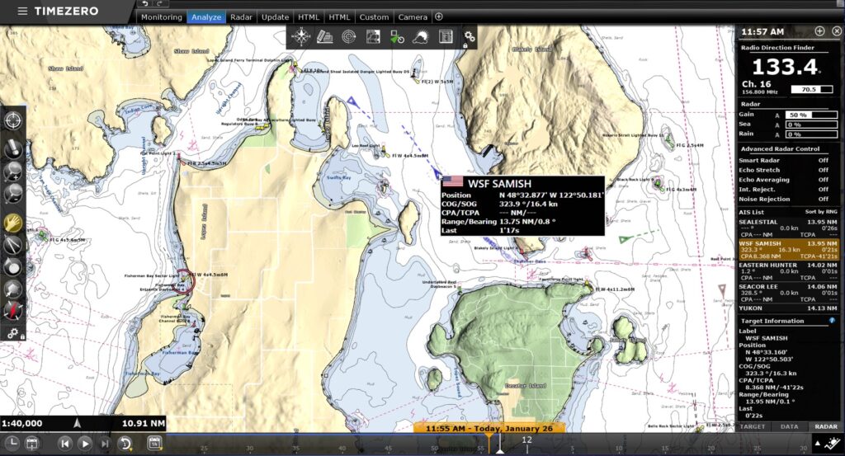Switch to the Monitoring workspace tab
845x456 pixels.
point(161,17)
